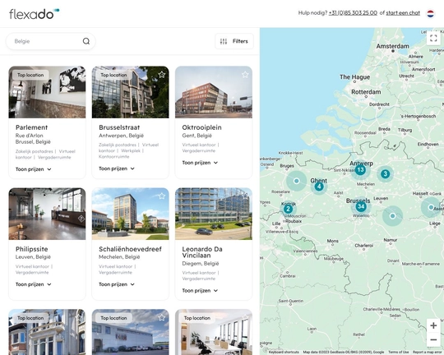
Task: Open the Dutch flag language selector
Action: tap(430, 14)
